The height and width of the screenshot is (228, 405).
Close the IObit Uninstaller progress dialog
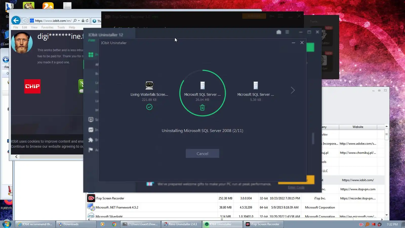point(302,43)
